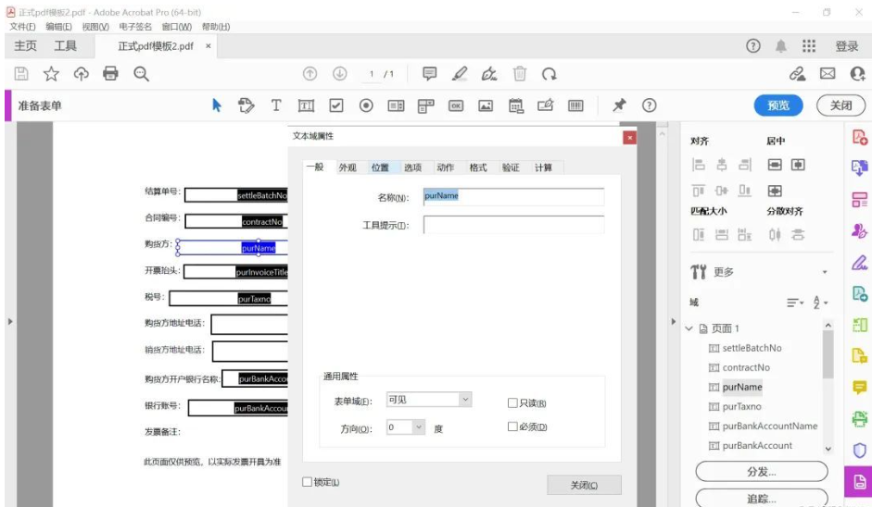Click the dialog Close (关闭C) button
Image resolution: width=872 pixels, height=507 pixels.
tap(584, 485)
